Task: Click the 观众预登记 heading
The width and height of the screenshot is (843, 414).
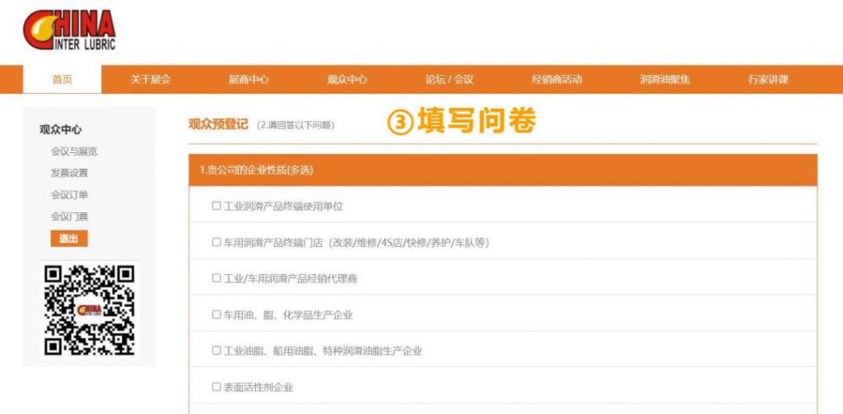Action: tap(218, 125)
